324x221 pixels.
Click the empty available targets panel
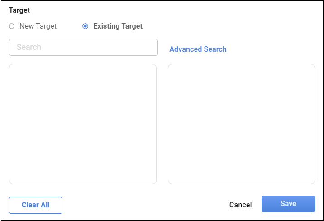(x=82, y=124)
